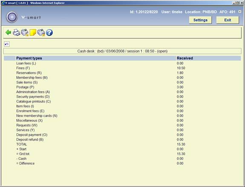Viewport: 245px width, 187px height.
Task: Select the Reservations (R) row
Action: coord(122,73)
